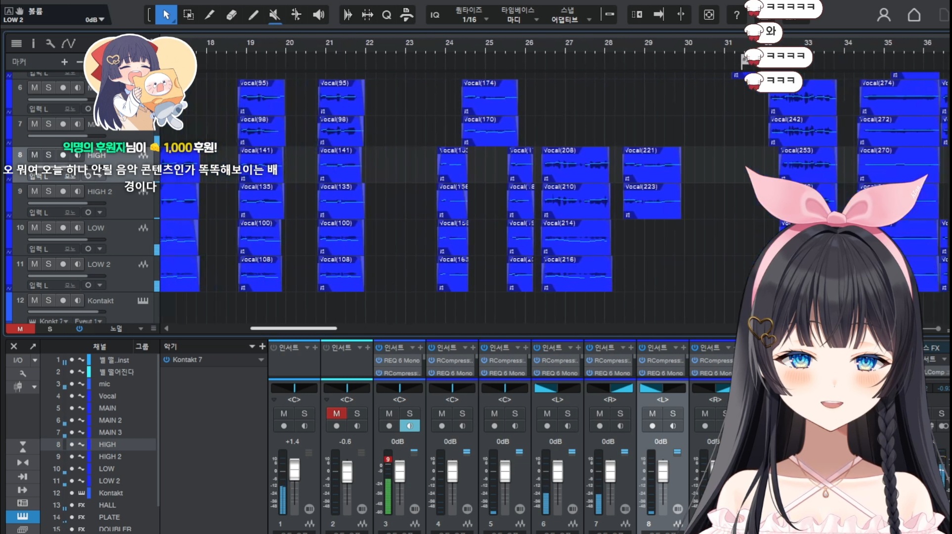Show the instruments keyboard panel icon
Screen dimensions: 952x534
click(x=22, y=516)
